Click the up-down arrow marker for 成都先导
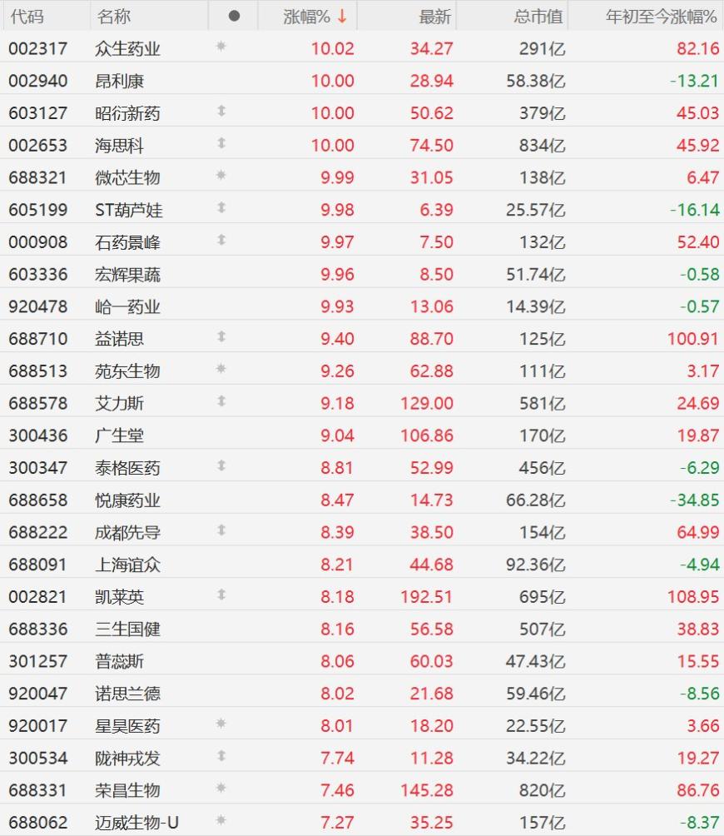 click(221, 530)
